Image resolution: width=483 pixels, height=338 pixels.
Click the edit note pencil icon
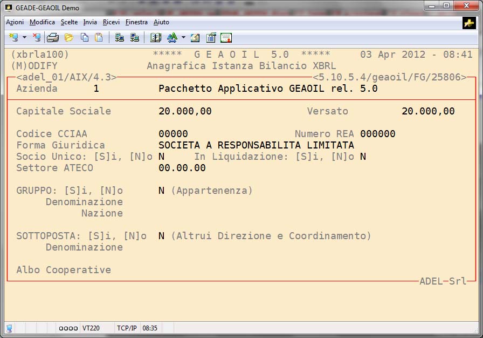click(x=195, y=38)
